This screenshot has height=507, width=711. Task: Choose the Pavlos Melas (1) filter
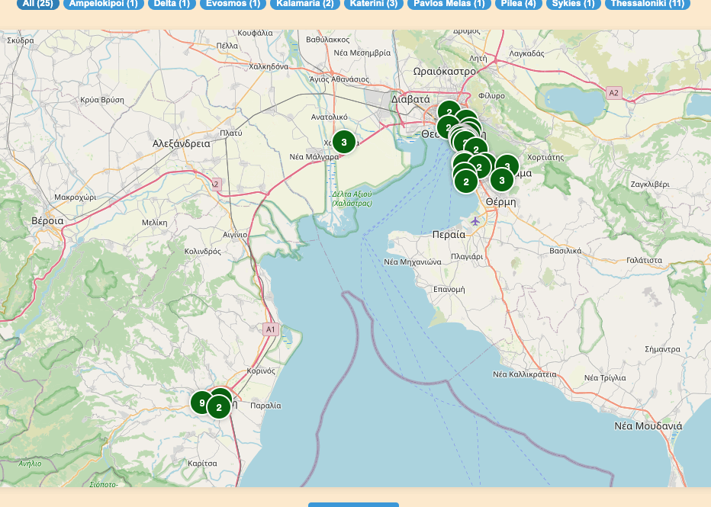pos(449,4)
